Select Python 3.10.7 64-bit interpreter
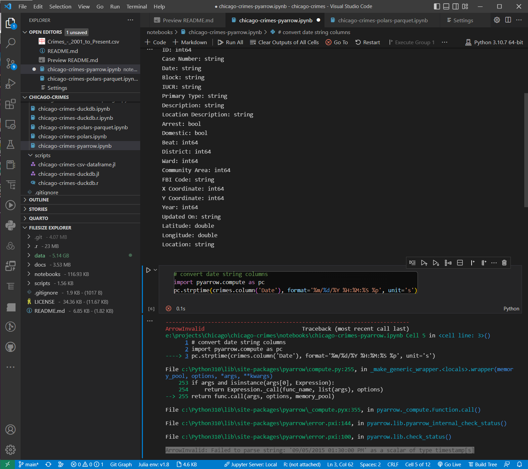528x469 pixels. [494, 42]
